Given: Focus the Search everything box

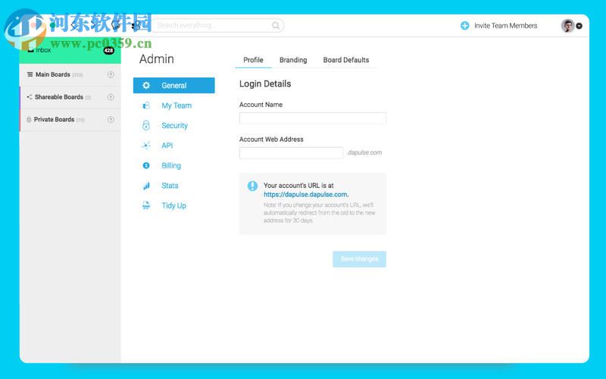Looking at the screenshot, I should click(217, 26).
